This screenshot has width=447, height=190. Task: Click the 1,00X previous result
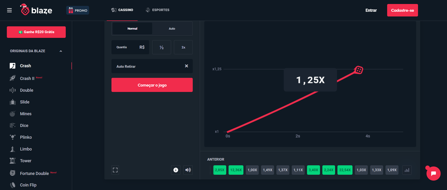[x=252, y=170]
